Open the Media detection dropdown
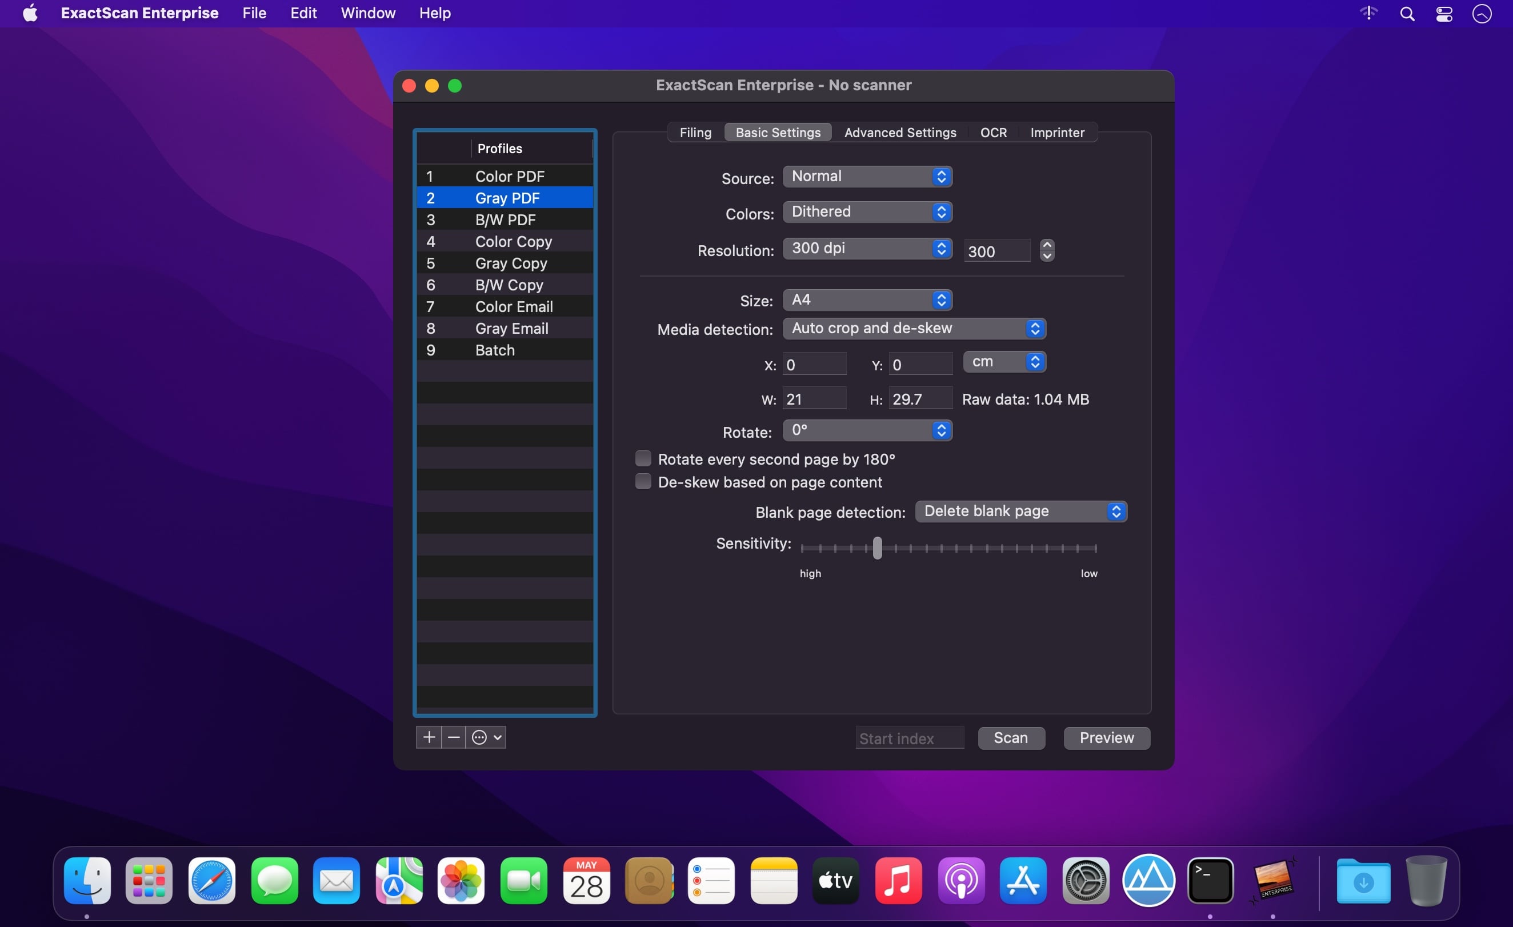The height and width of the screenshot is (927, 1513). tap(914, 329)
